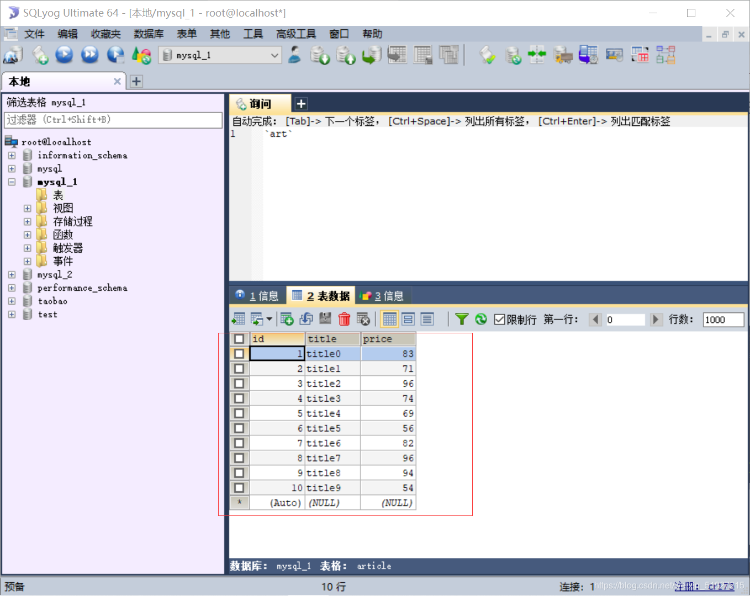Switch to the 3 信息 tab
Image resolution: width=750 pixels, height=596 pixels.
coord(382,296)
